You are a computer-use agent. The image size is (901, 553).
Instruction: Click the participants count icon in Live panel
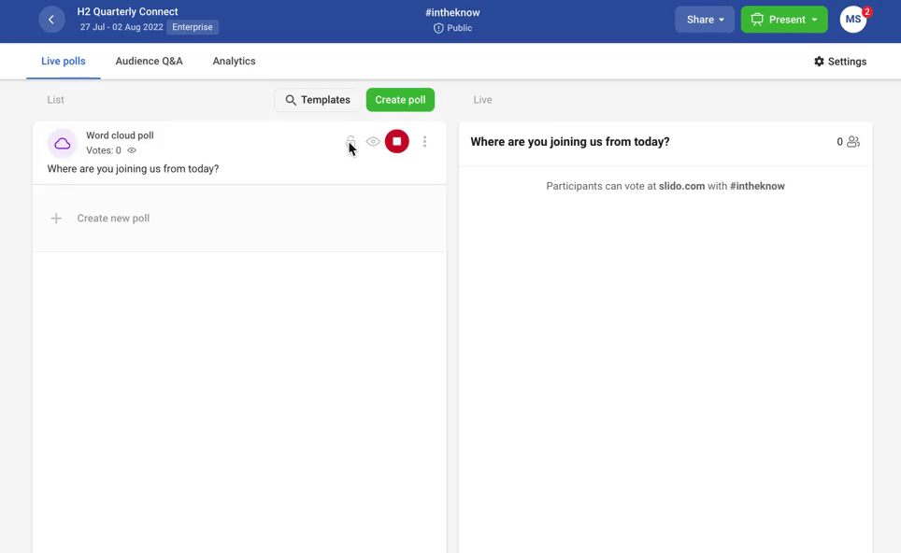[853, 141]
